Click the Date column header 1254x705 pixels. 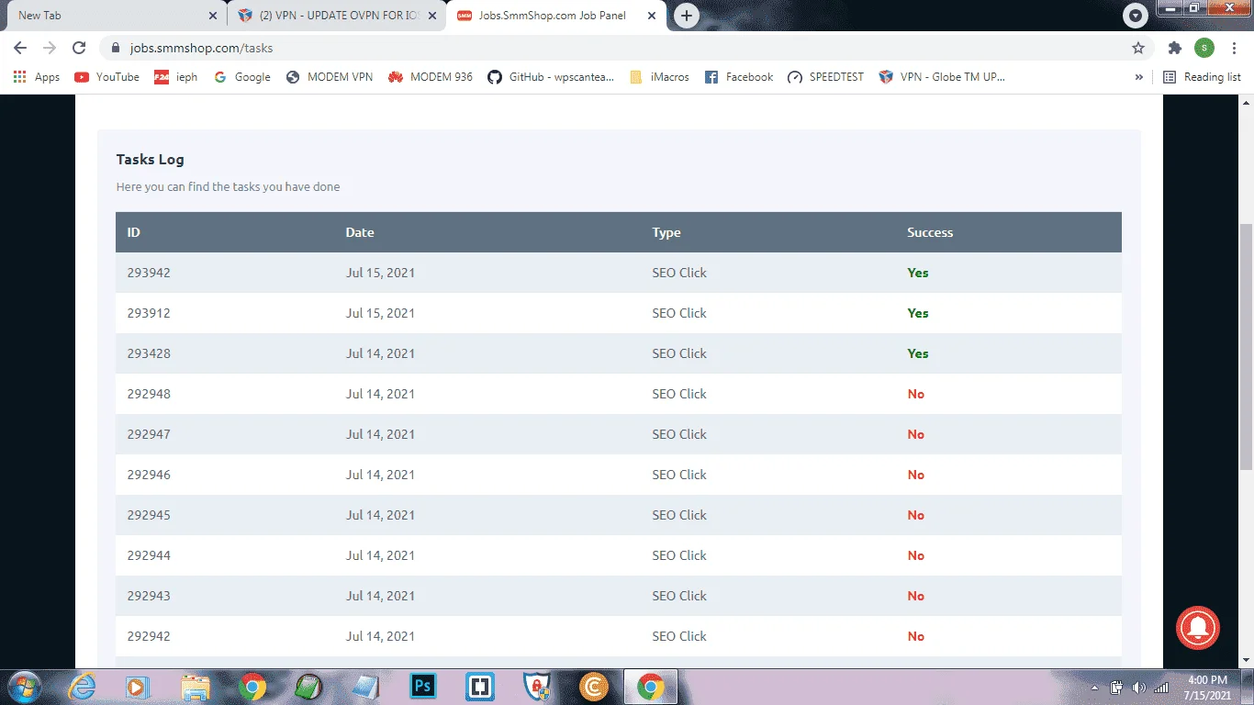360,232
